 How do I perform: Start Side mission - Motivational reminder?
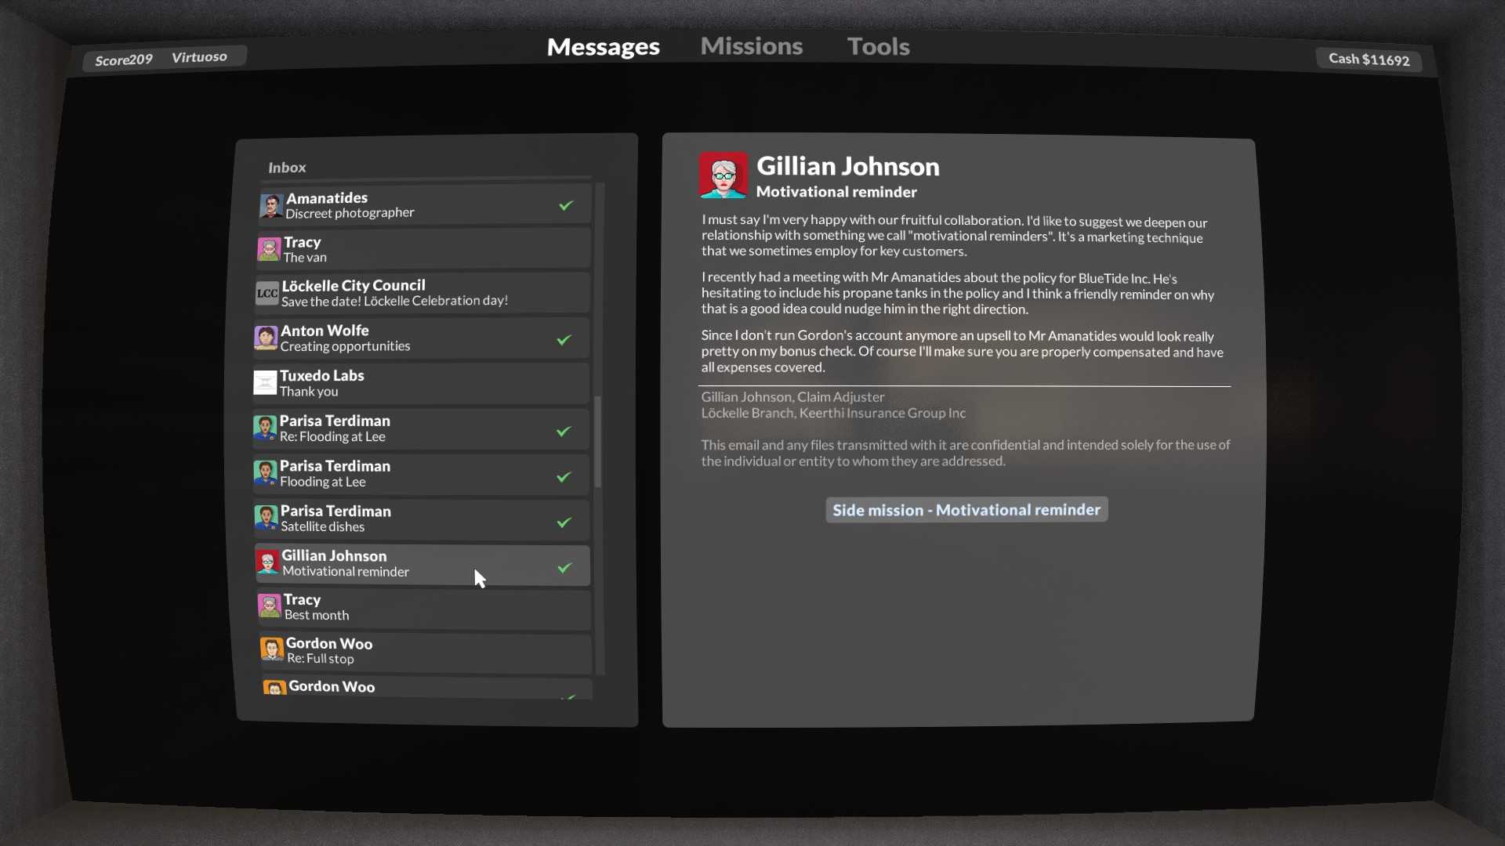pyautogui.click(x=966, y=510)
